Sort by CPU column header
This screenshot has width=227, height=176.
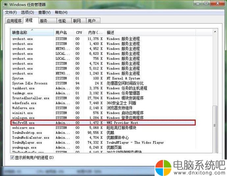(x=79, y=32)
